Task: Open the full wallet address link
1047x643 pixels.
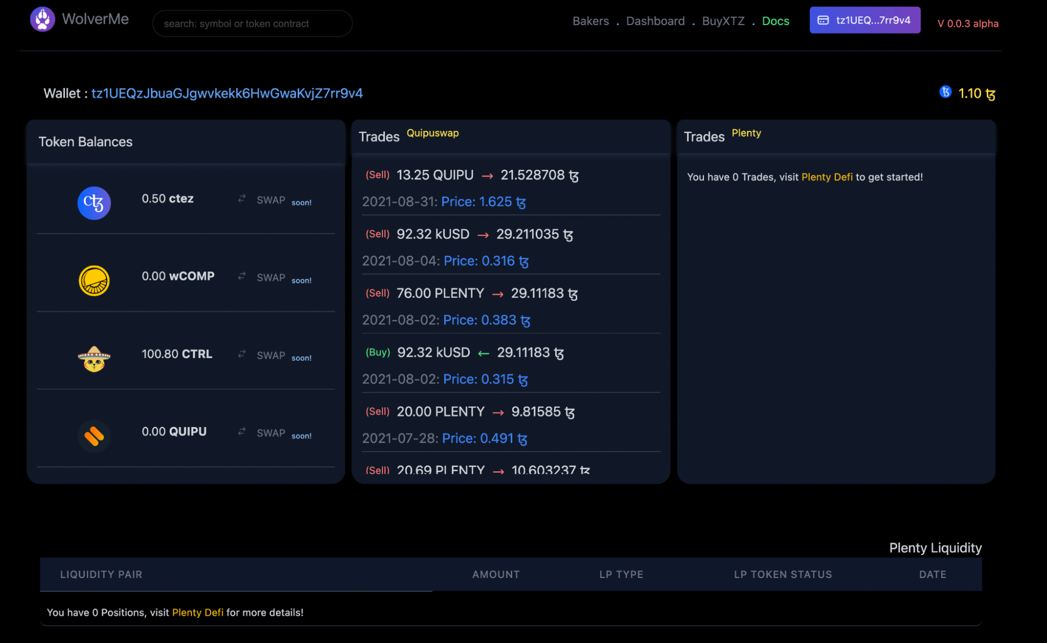Action: tap(227, 93)
